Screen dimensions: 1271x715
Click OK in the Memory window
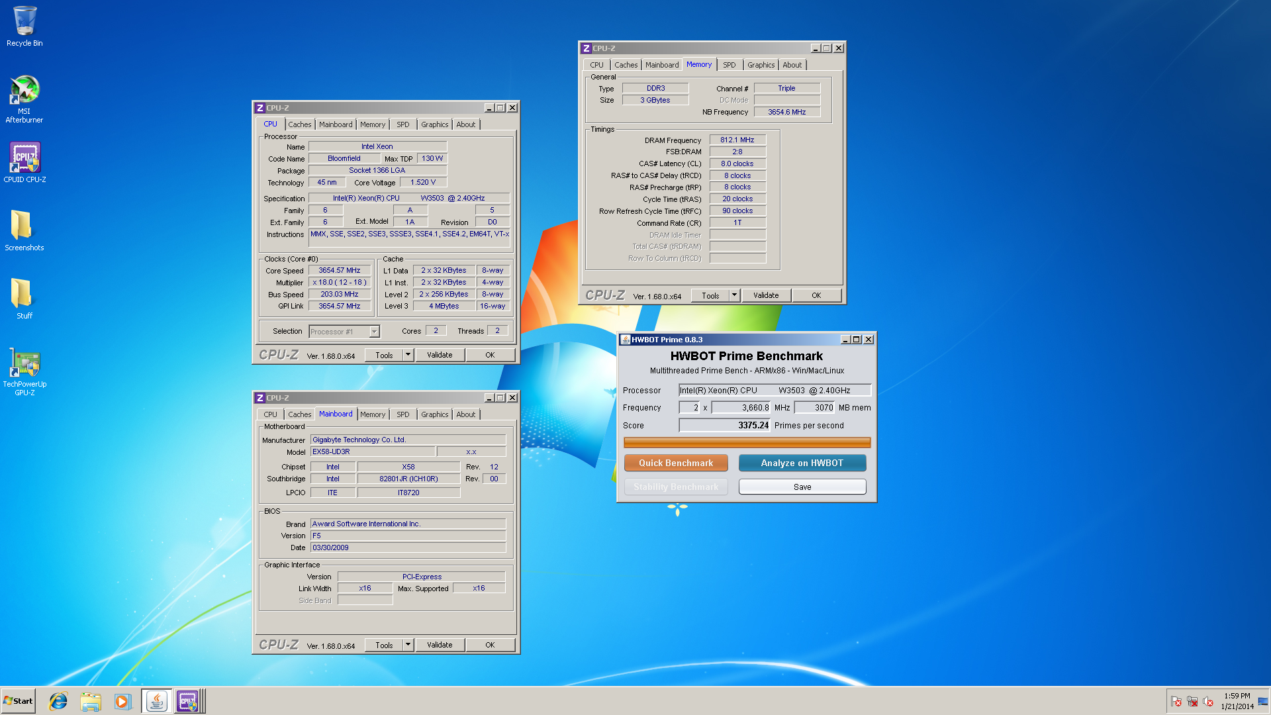pos(816,295)
